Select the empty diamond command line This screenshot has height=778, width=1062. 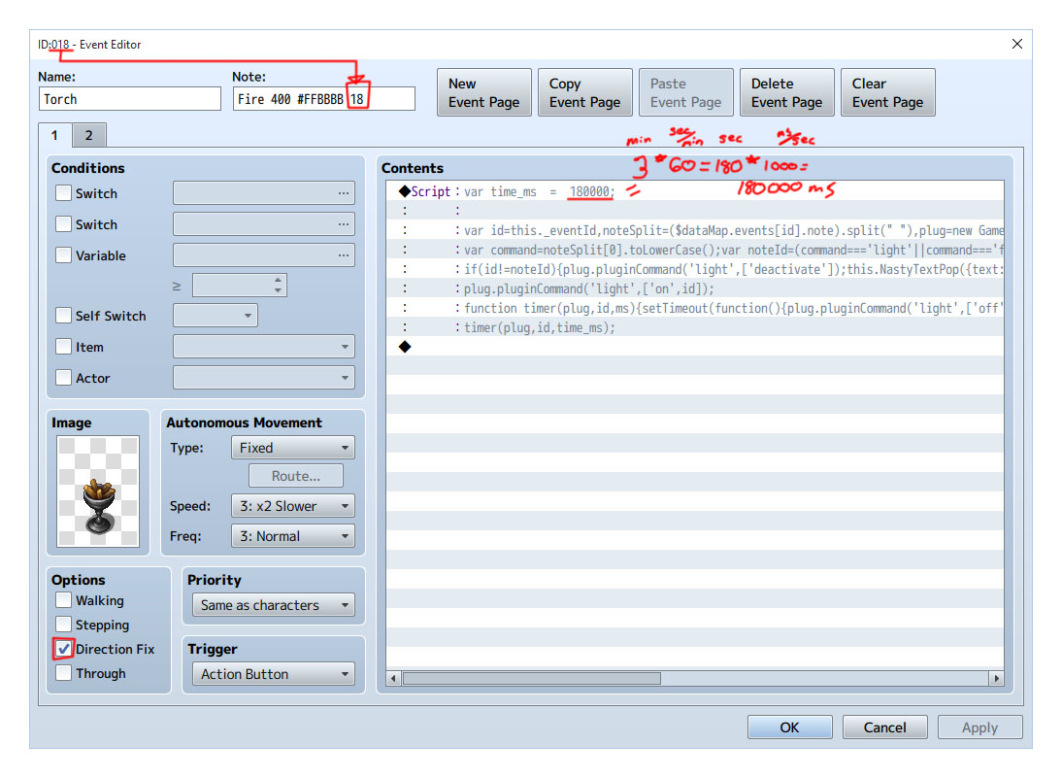695,347
